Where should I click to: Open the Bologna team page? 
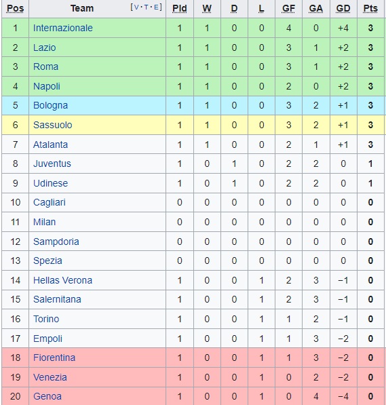click(50, 105)
